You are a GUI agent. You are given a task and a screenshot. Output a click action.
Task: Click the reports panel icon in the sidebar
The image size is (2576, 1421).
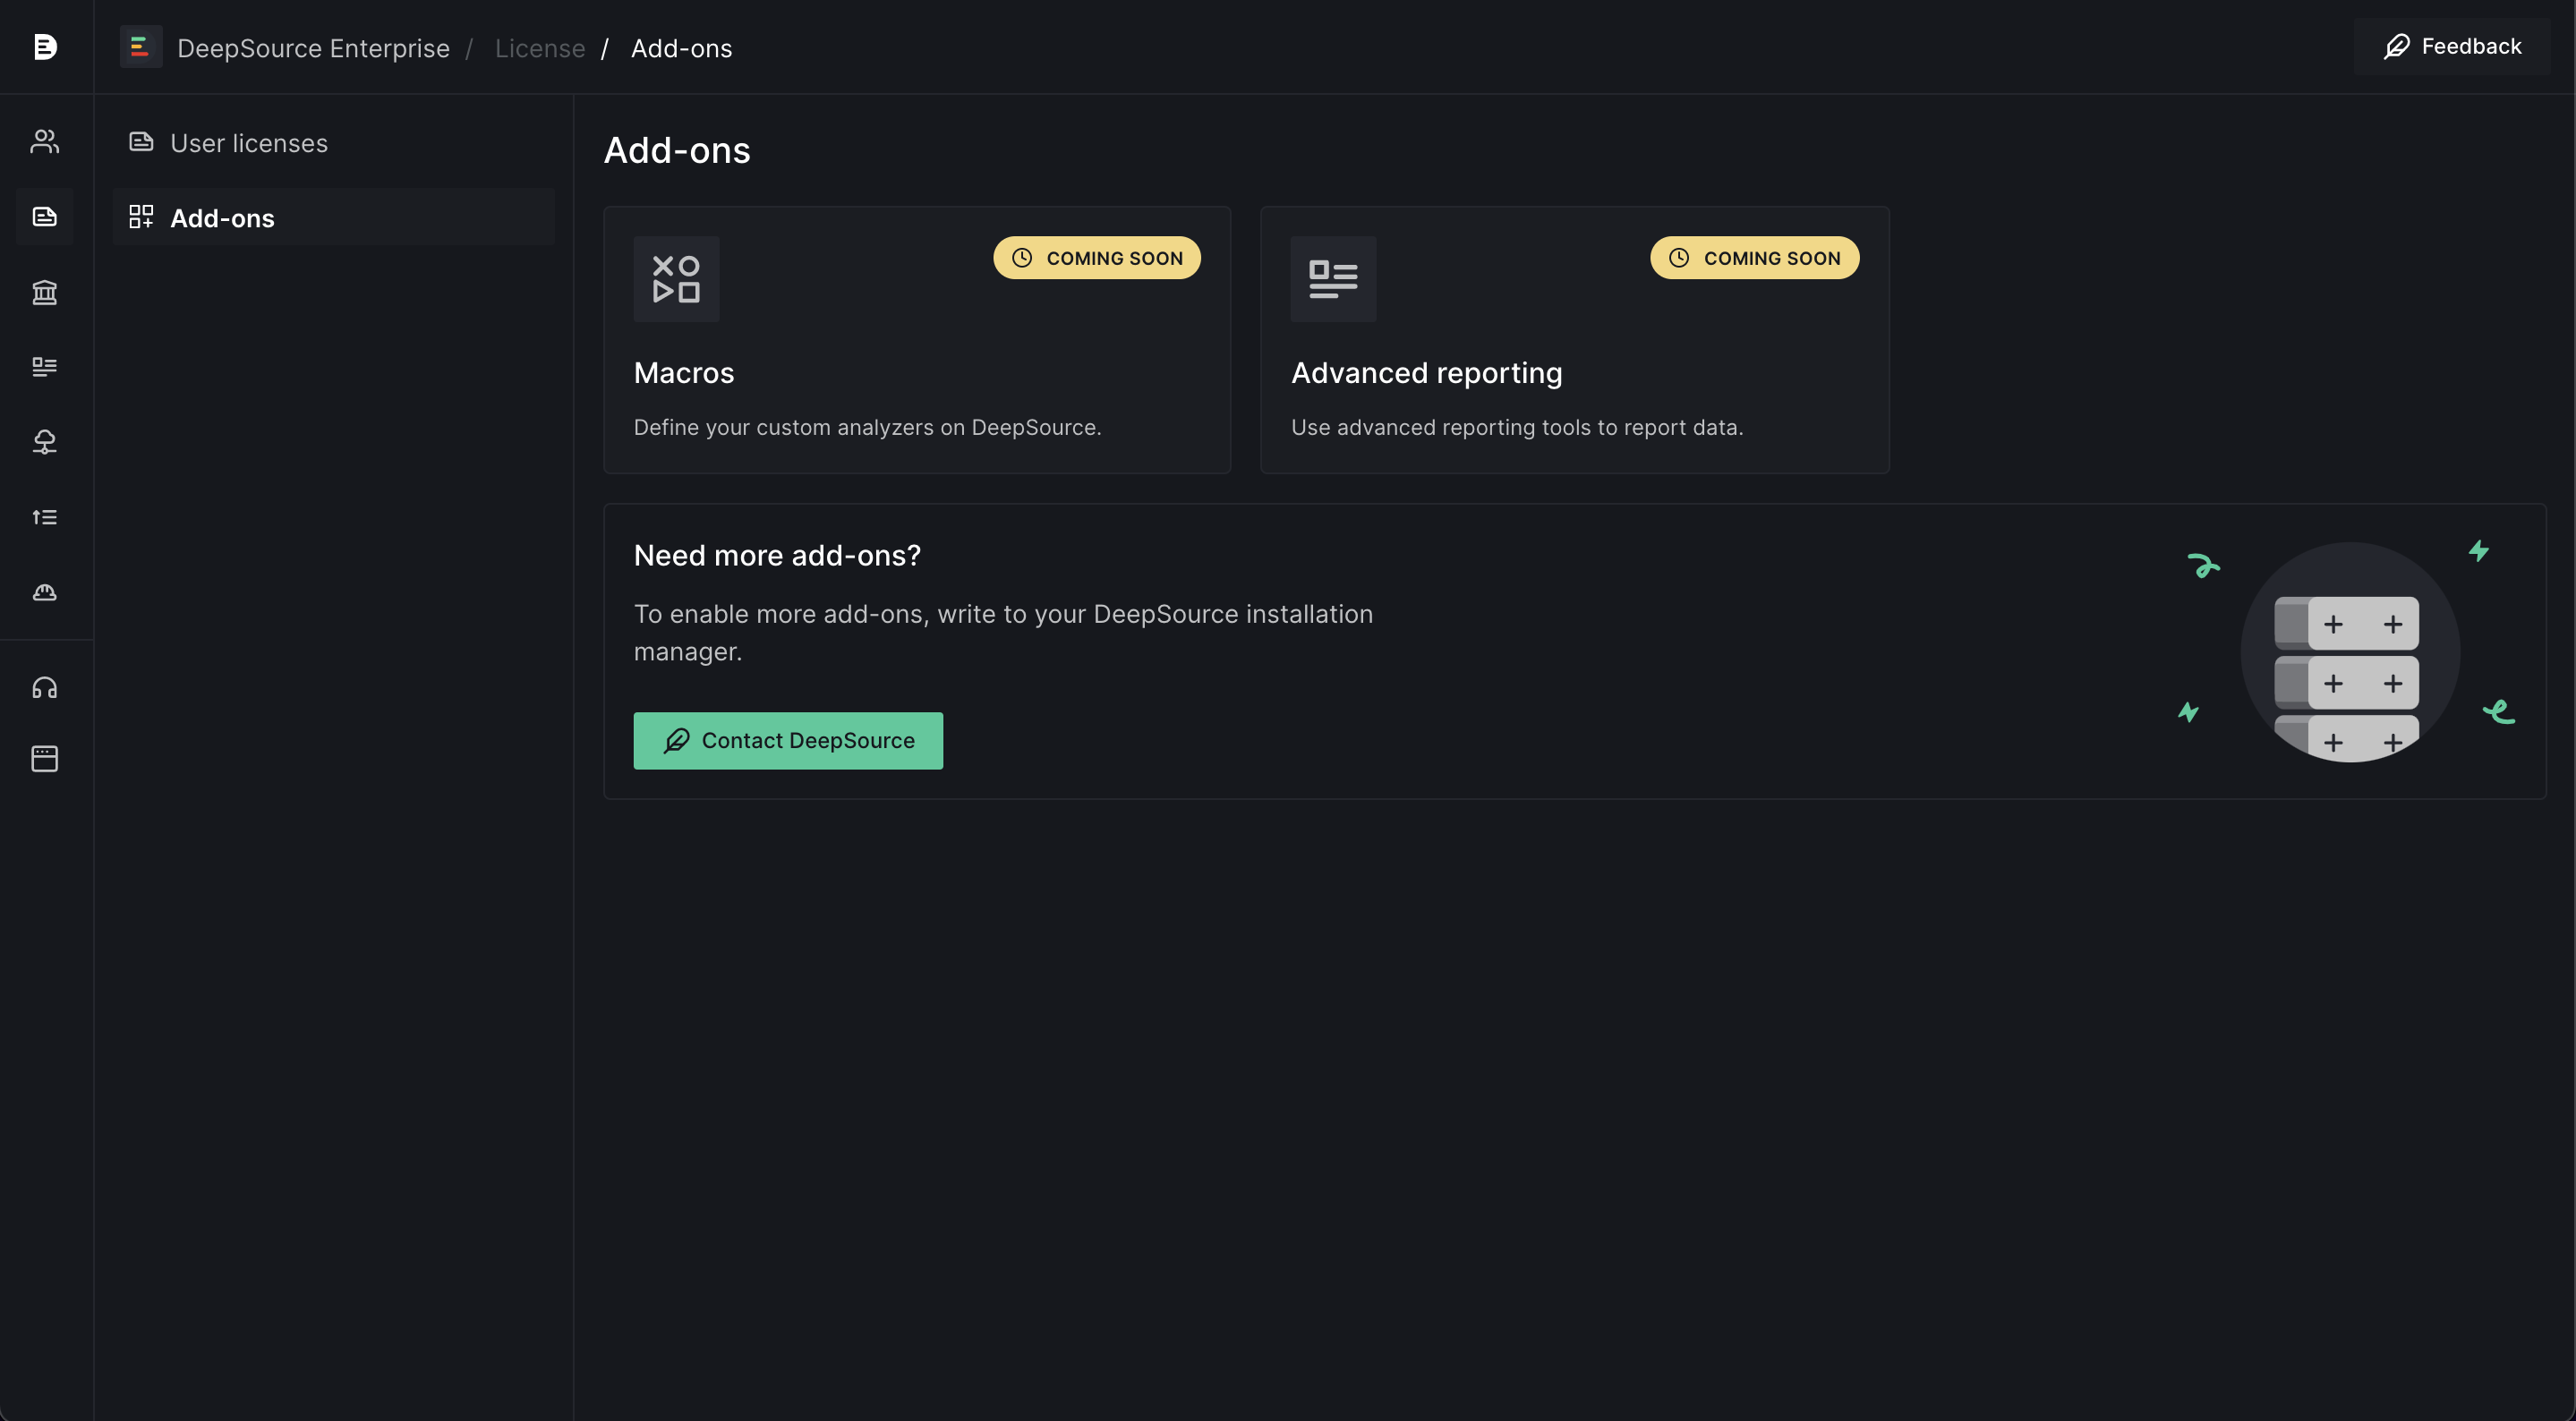[45, 367]
